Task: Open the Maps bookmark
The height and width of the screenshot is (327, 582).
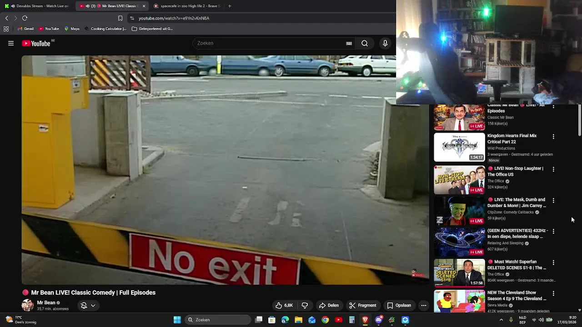Action: tap(72, 29)
